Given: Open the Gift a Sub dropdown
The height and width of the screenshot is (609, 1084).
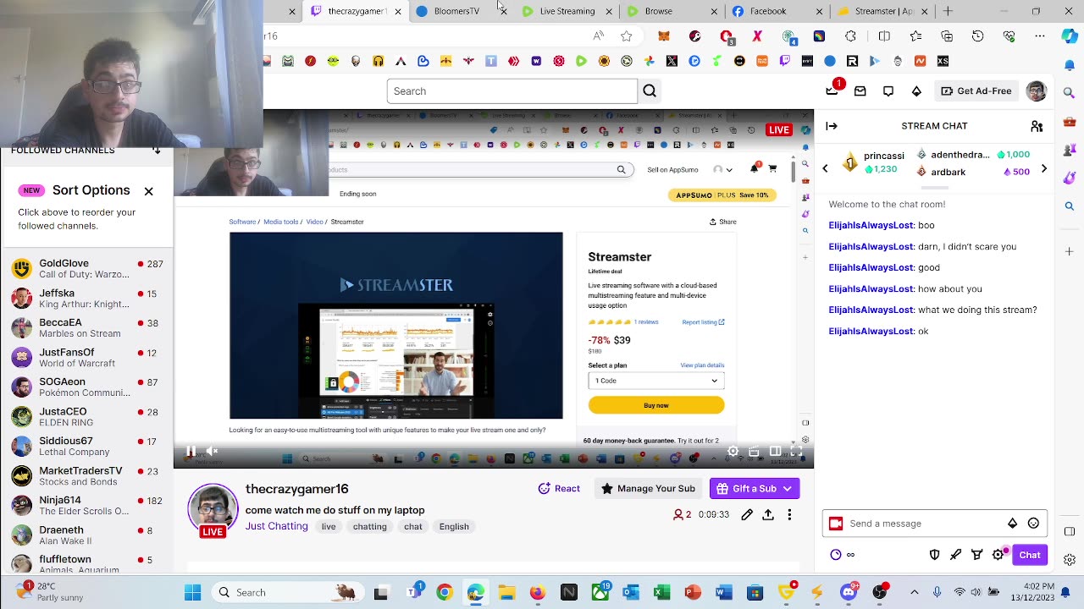Looking at the screenshot, I should click(755, 489).
